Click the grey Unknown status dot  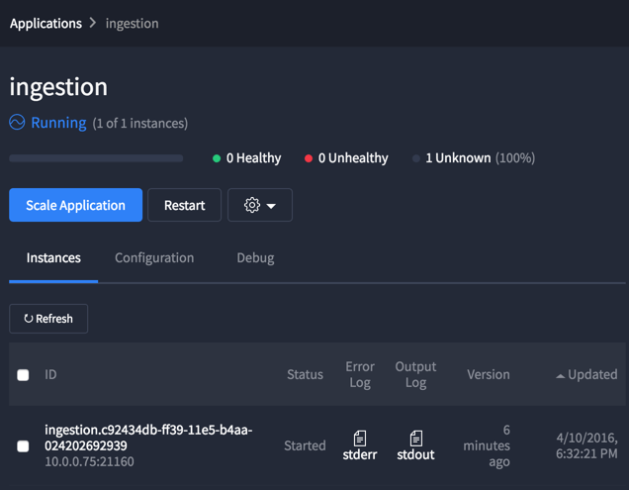tap(416, 158)
